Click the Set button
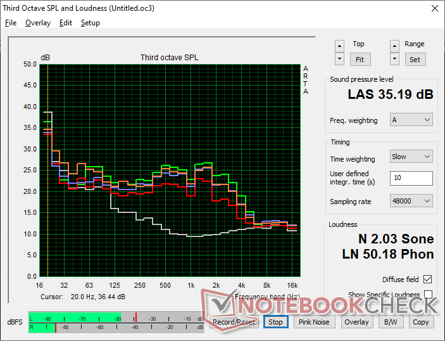 (x=415, y=60)
